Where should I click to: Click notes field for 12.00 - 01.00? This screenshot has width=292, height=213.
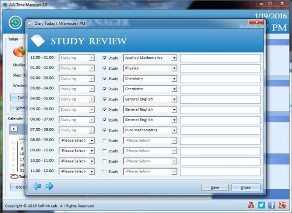220,58
